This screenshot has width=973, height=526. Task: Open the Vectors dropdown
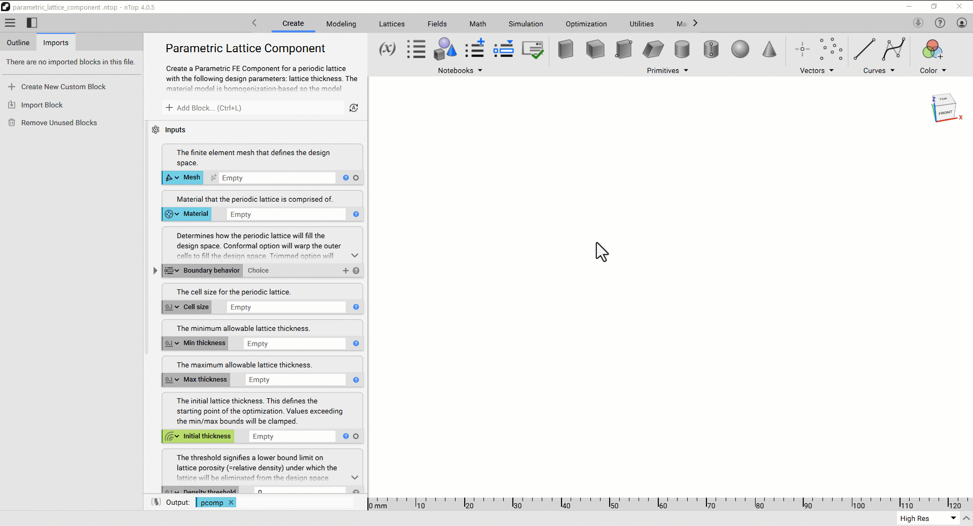pyautogui.click(x=817, y=70)
